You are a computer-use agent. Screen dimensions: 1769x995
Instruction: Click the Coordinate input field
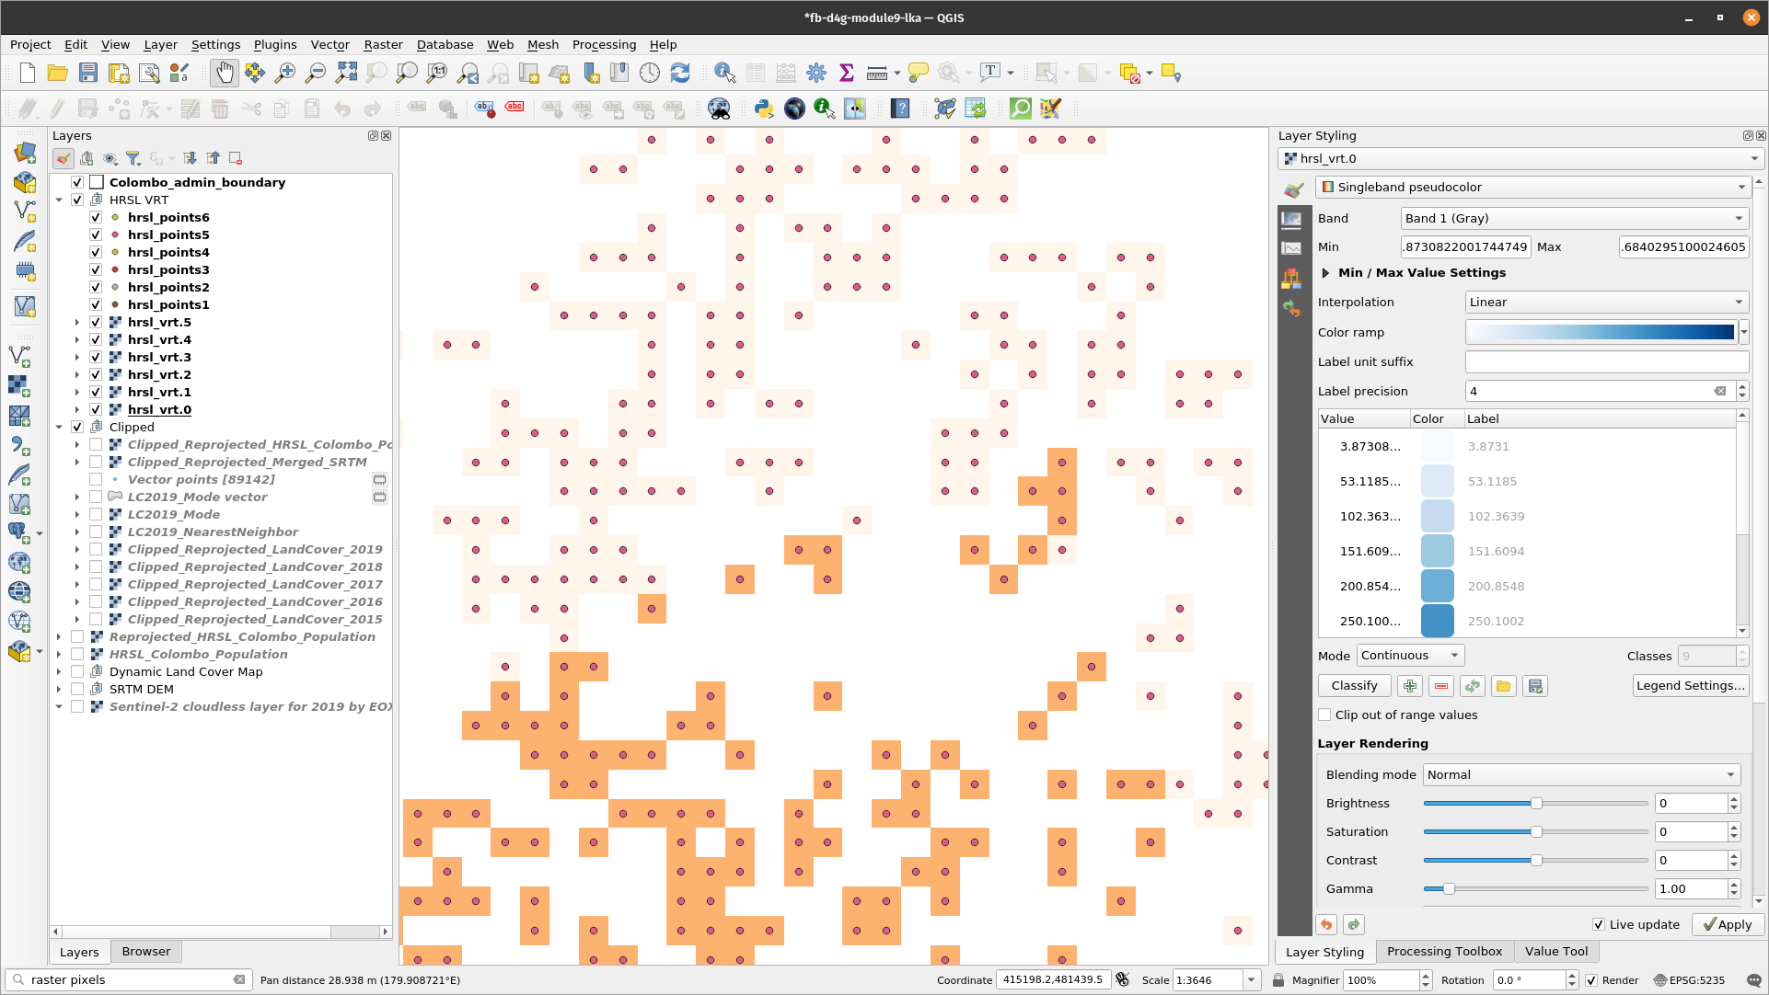pos(1053,980)
